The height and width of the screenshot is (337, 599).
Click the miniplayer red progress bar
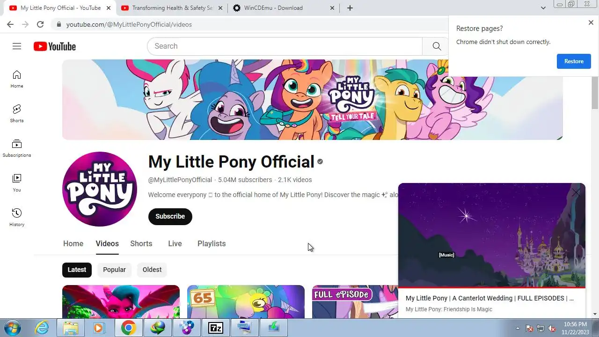pos(492,287)
